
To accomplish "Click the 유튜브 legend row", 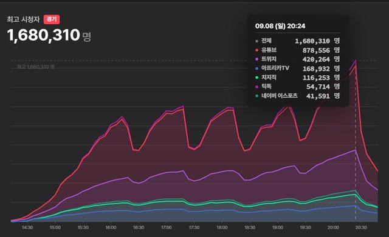I will (297, 50).
